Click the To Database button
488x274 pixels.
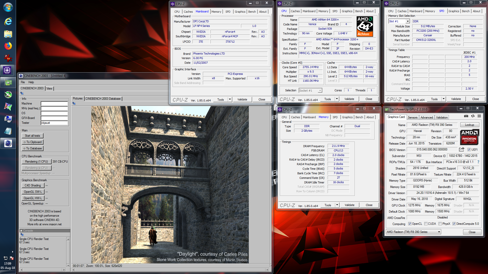pyautogui.click(x=32, y=148)
